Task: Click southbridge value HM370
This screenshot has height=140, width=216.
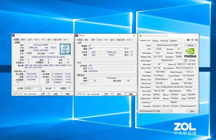Action: (x=111, y=55)
